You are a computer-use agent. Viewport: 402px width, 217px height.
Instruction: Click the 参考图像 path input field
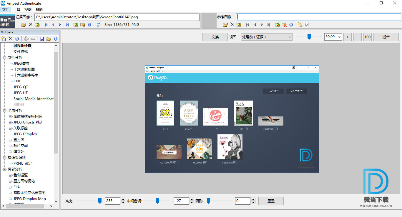318,17
